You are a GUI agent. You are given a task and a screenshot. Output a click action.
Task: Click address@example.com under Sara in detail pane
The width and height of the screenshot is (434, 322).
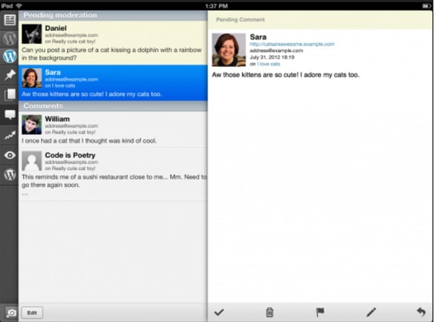[276, 51]
